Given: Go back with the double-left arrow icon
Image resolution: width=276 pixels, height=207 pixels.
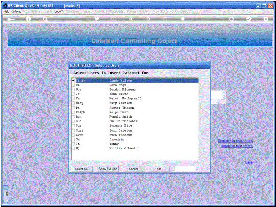Looking at the screenshot, I should 131,19.
